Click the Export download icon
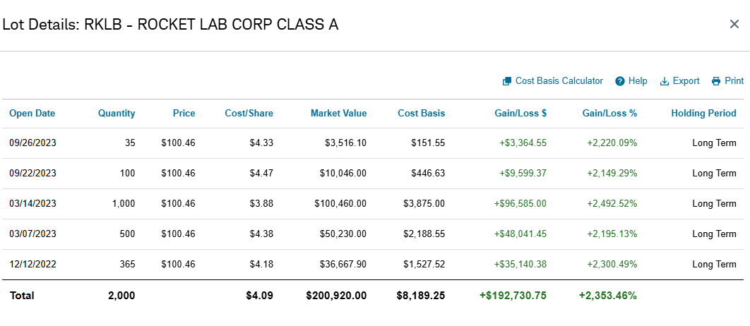Image resolution: width=750 pixels, height=326 pixels. tap(664, 81)
